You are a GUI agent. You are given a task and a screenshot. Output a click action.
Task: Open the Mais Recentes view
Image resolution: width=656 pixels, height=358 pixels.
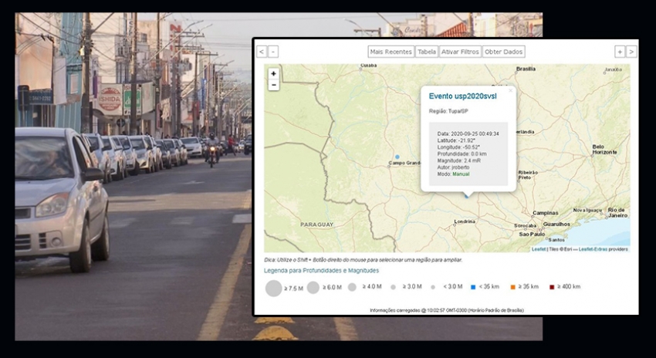391,52
